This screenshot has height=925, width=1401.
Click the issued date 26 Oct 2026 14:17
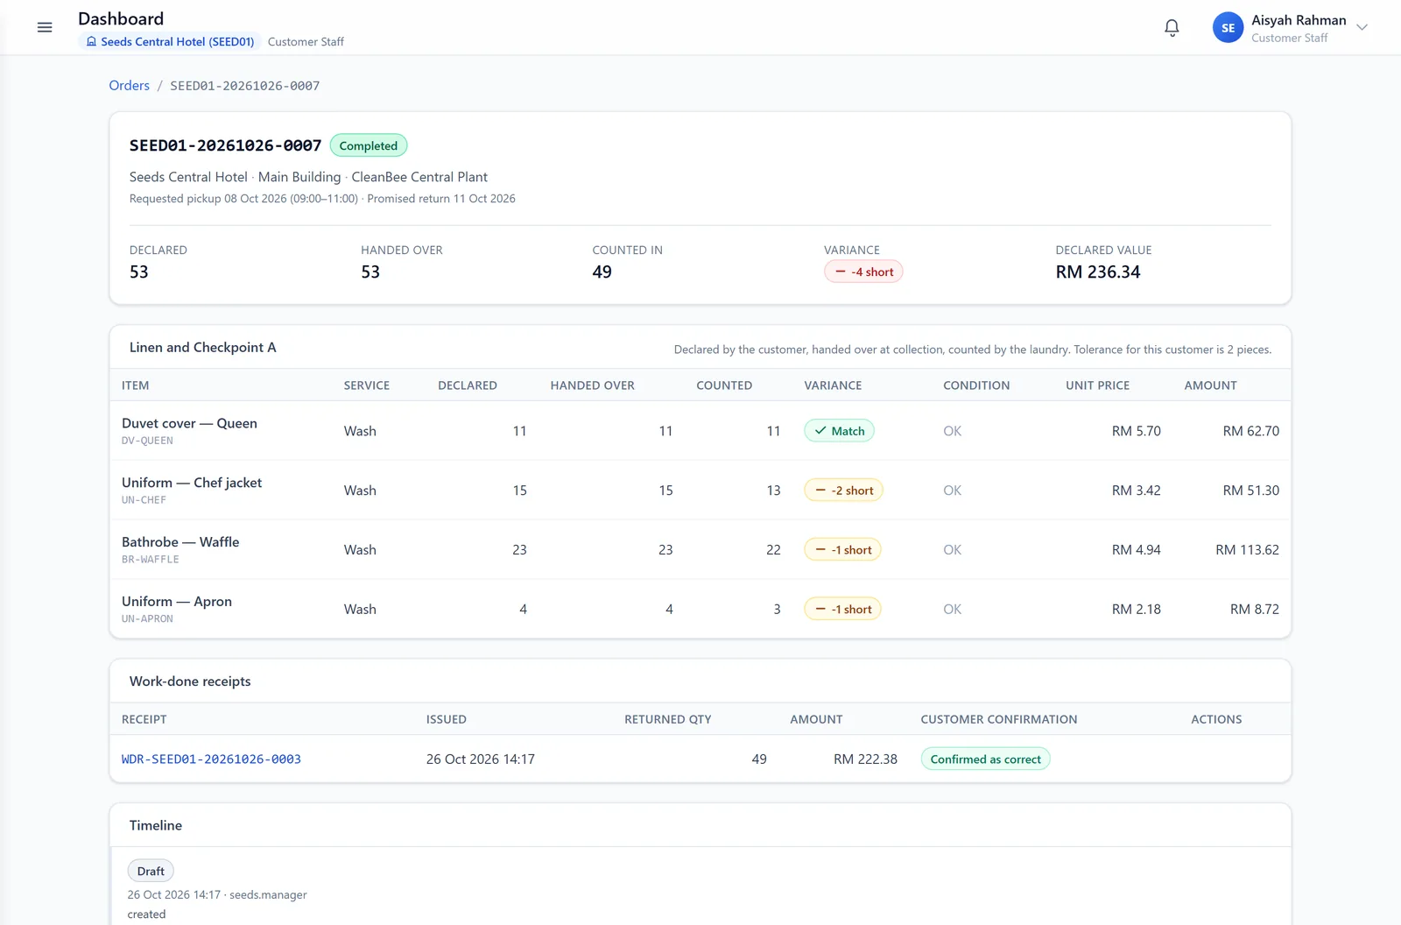(x=481, y=759)
